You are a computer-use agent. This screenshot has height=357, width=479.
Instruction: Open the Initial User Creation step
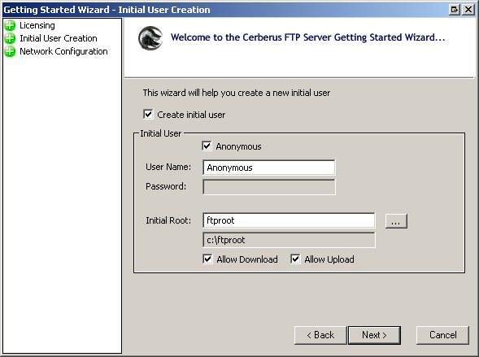tap(59, 38)
